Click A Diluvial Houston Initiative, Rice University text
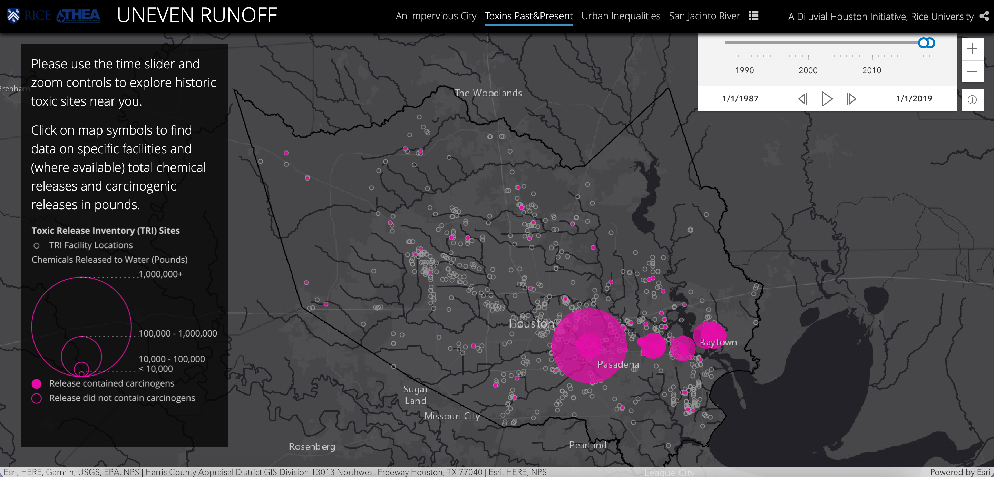This screenshot has height=477, width=994. point(881,17)
